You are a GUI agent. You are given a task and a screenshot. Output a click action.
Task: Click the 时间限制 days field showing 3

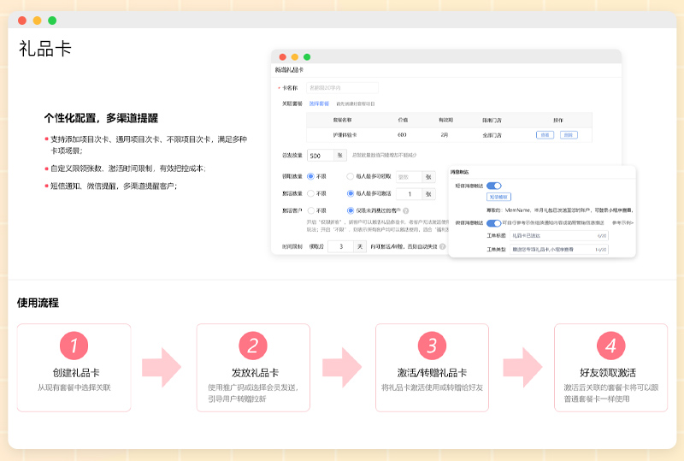click(x=340, y=246)
